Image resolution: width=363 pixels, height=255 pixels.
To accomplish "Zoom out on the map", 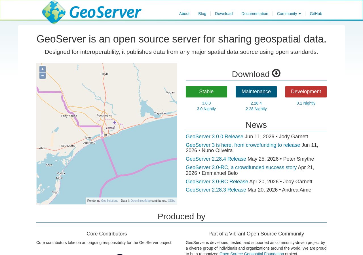I will coord(43,76).
